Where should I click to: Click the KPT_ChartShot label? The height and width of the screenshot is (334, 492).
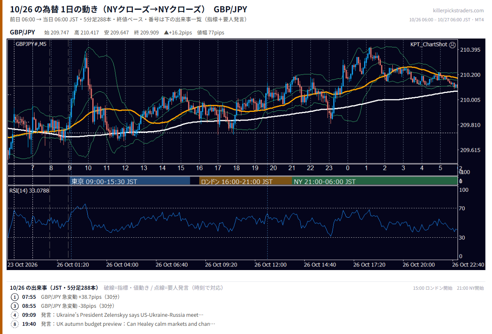428,44
